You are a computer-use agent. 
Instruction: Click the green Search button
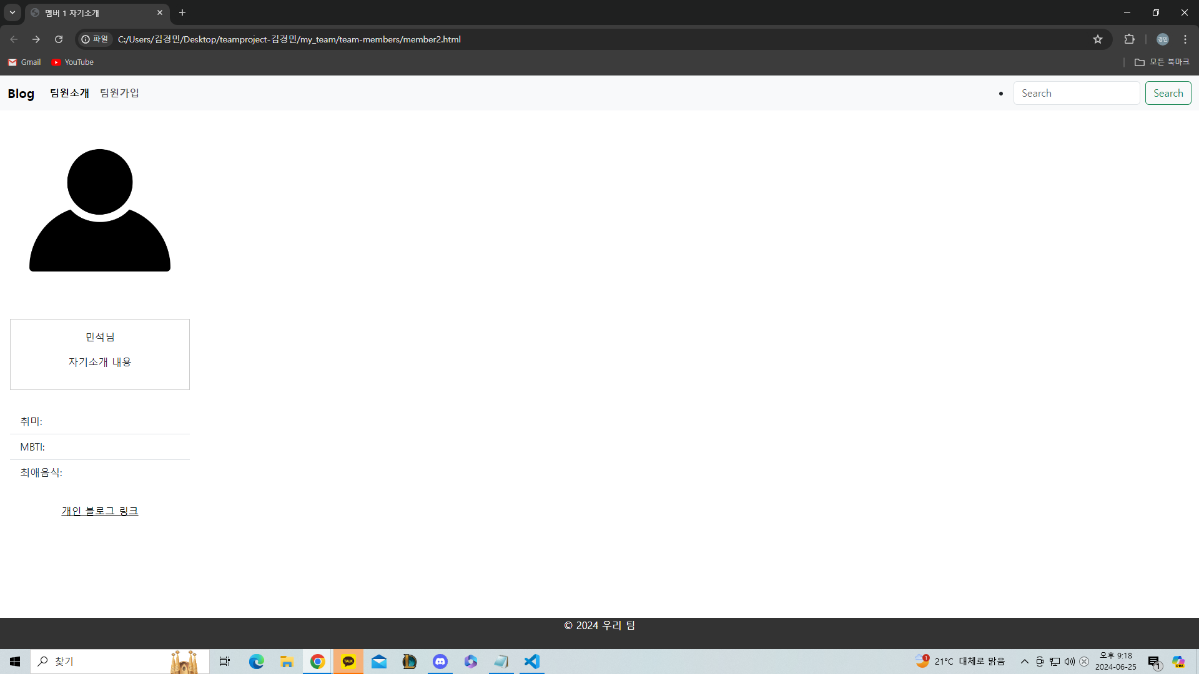(x=1168, y=93)
